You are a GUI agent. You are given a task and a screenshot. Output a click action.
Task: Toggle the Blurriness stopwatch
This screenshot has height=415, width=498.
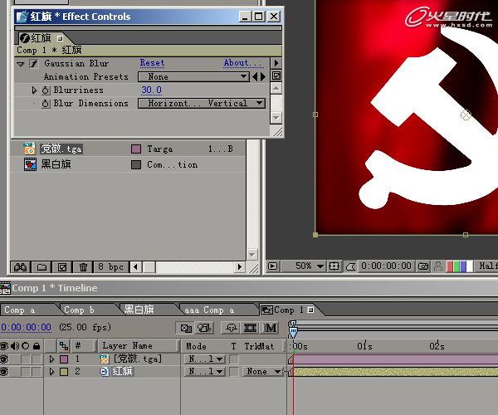46,90
